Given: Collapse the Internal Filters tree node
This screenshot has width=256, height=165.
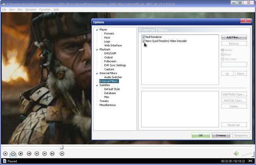Looking at the screenshot, I should [x=97, y=73].
